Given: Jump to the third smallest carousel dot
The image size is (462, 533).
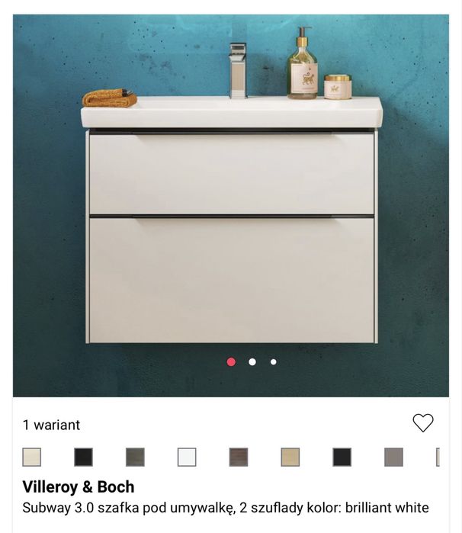Looking at the screenshot, I should pos(274,362).
